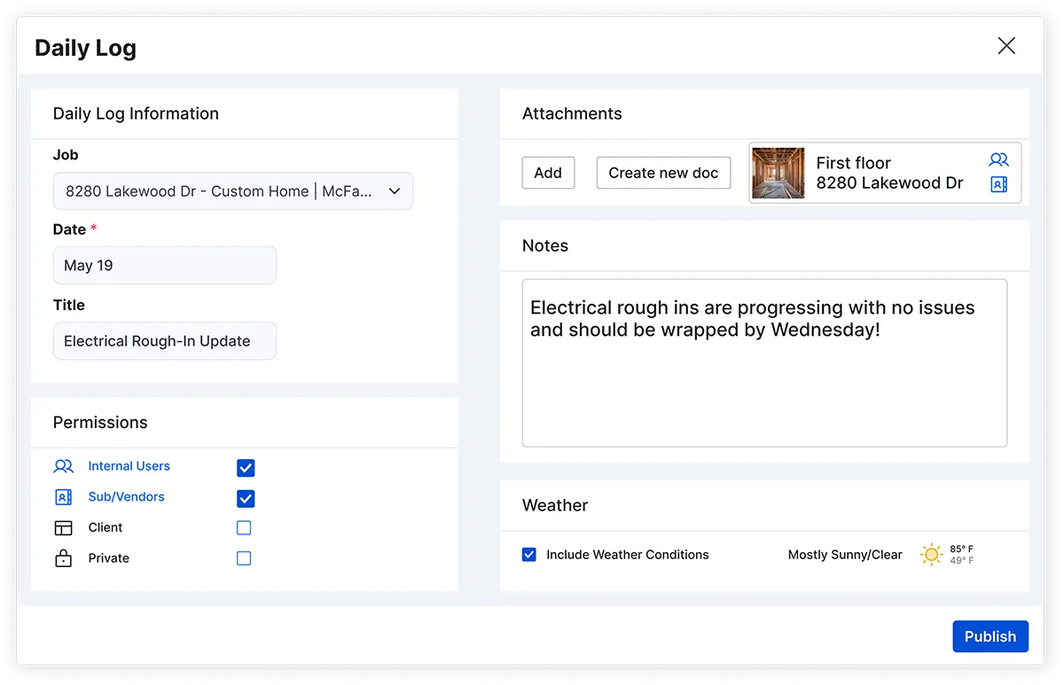
Task: Check the Private permission checkbox
Action: 244,558
